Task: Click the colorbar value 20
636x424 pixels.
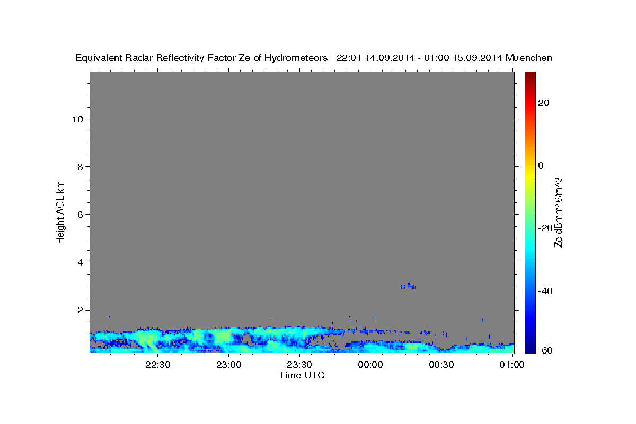Action: point(543,103)
